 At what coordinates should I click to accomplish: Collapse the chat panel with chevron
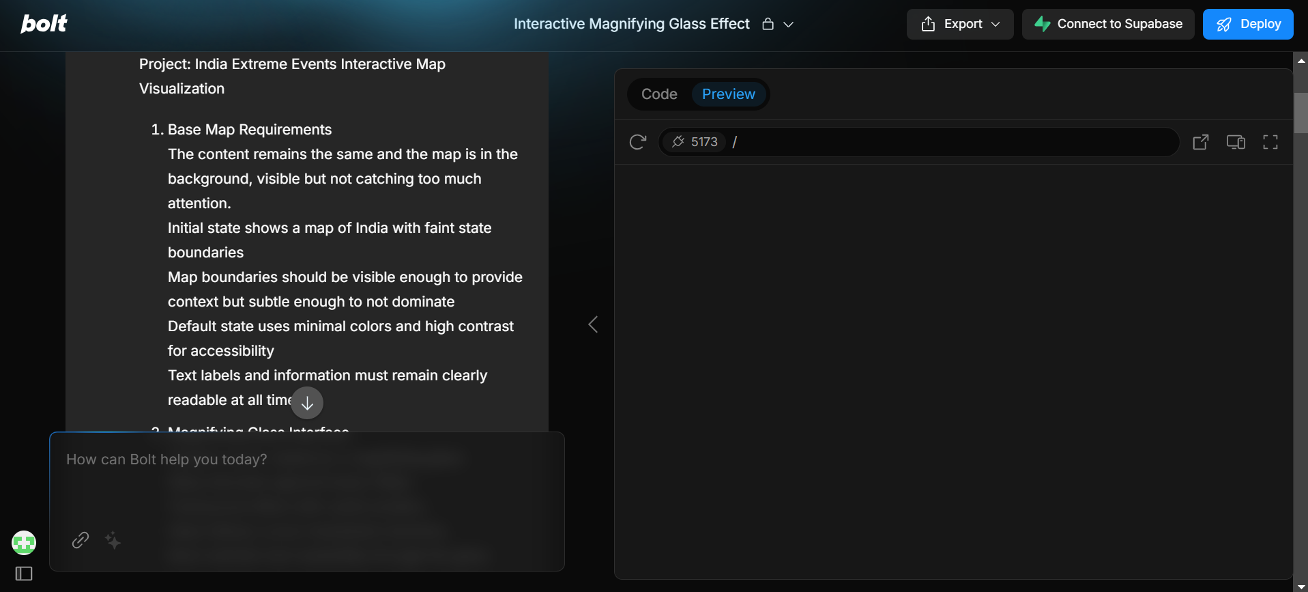coord(593,324)
